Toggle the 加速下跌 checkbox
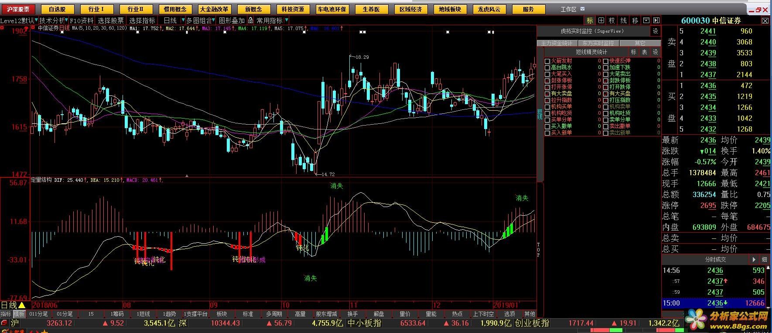772x333 pixels. click(x=606, y=68)
